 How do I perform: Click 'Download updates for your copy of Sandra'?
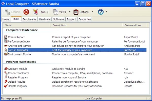pyautogui.click(x=77, y=86)
